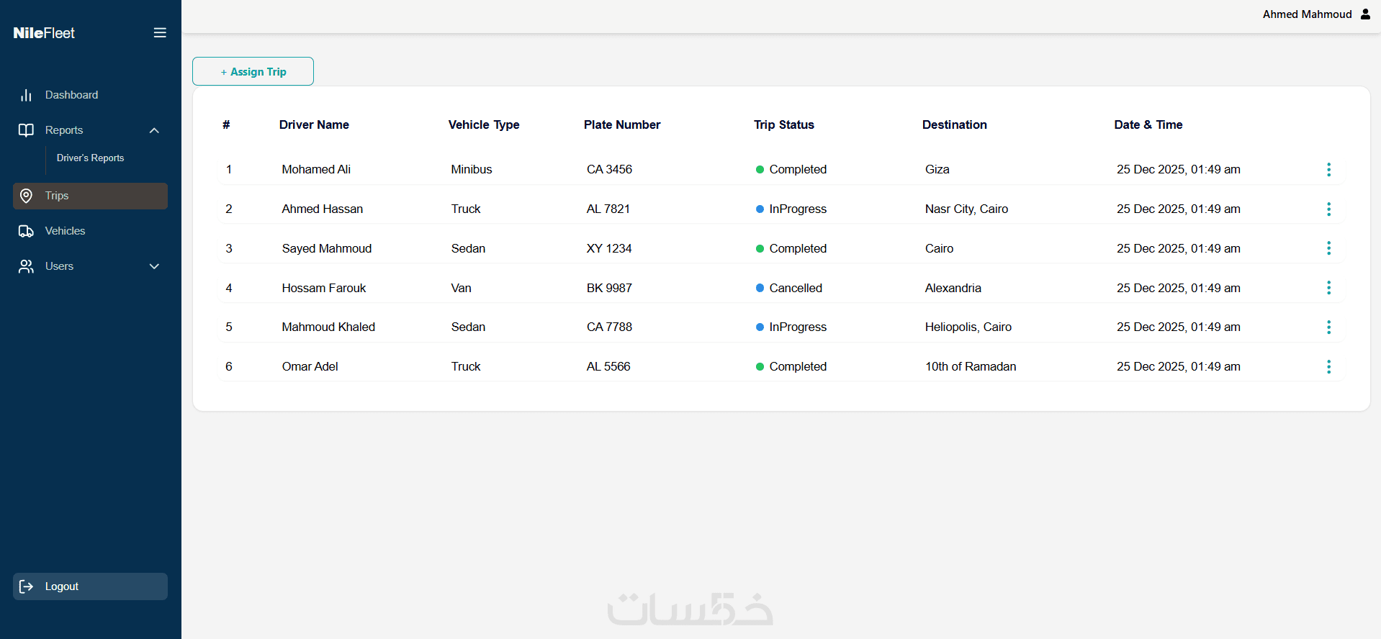Toggle the sidebar hamburger menu
Screen dimensions: 1381x639
(x=160, y=33)
